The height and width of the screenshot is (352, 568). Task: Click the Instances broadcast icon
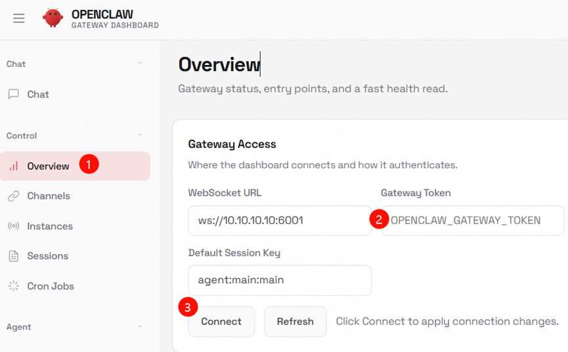tap(13, 226)
